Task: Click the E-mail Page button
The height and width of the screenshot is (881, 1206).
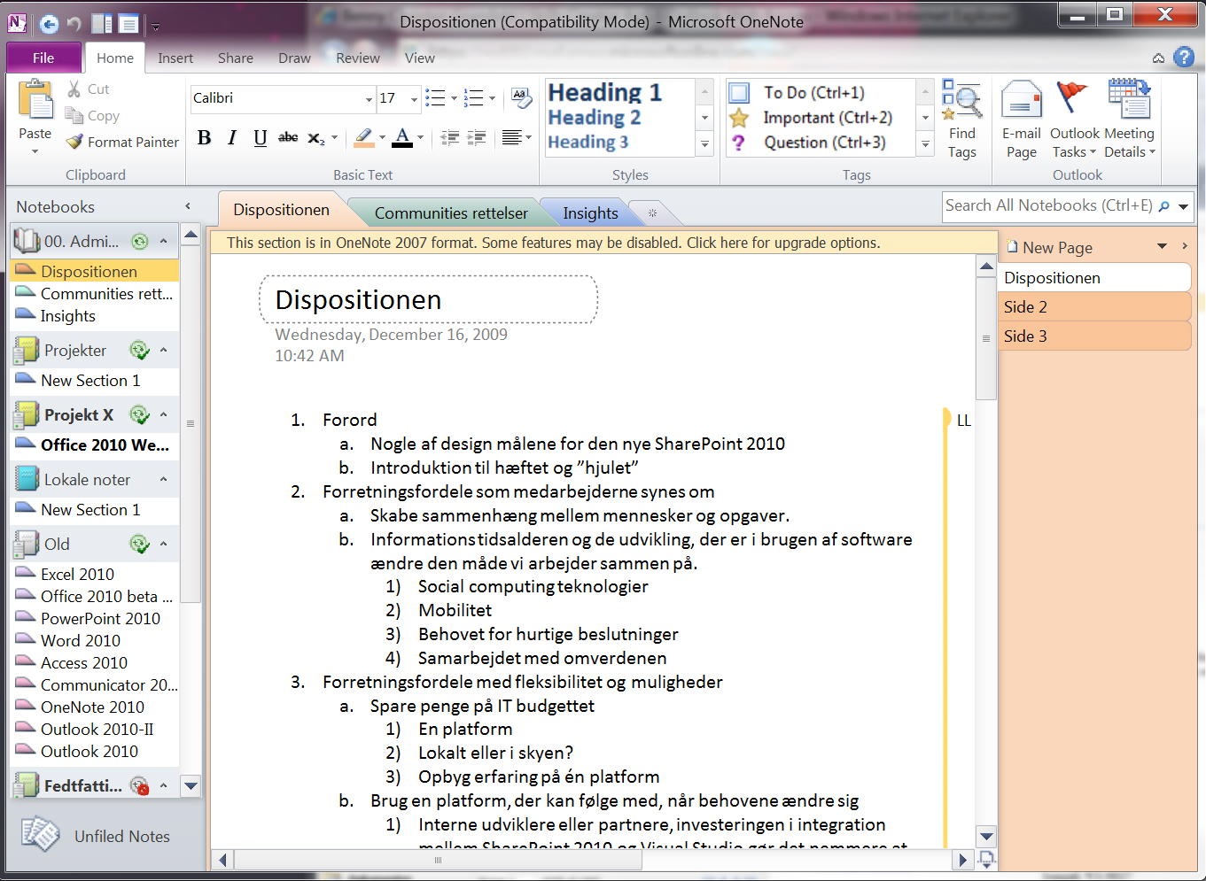Action: [x=1021, y=119]
